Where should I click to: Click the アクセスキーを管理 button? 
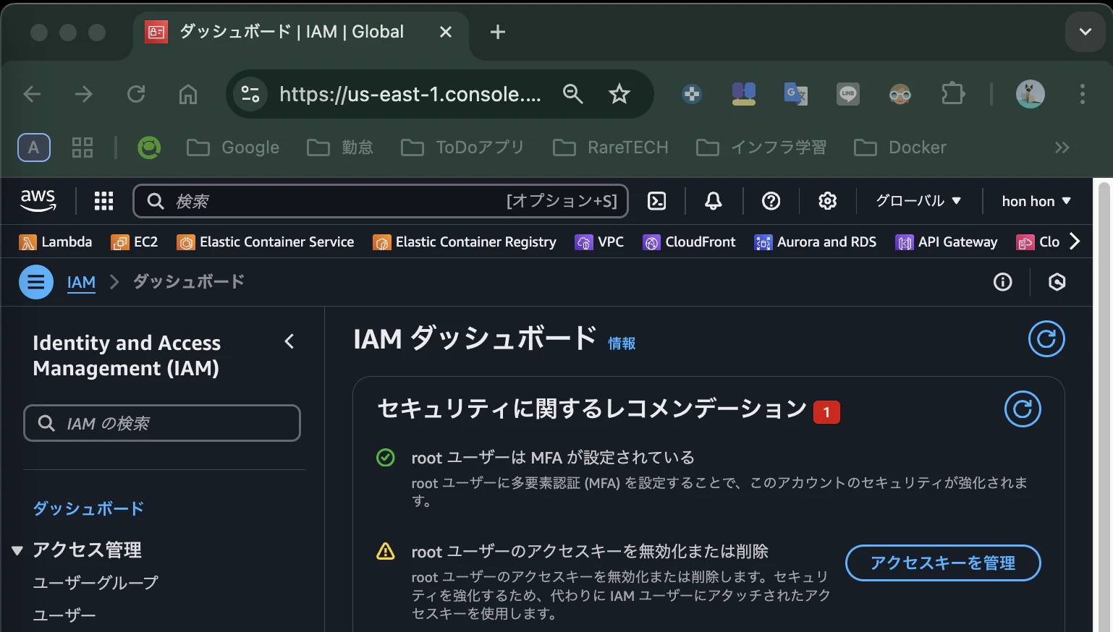coord(943,563)
